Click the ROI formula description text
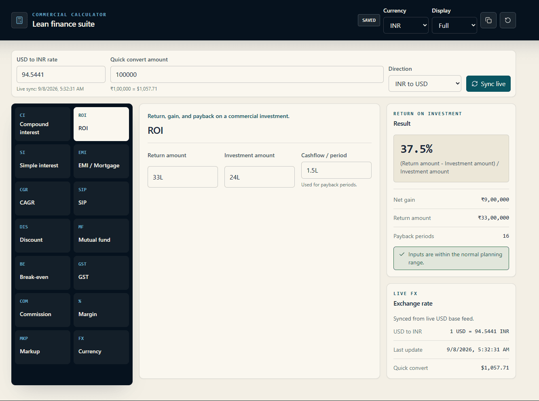 click(450, 167)
